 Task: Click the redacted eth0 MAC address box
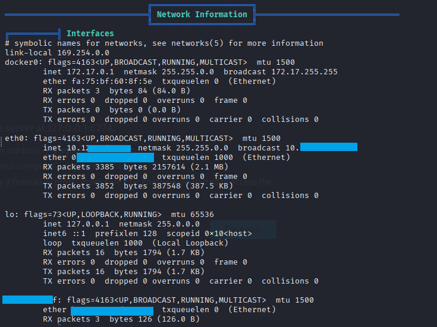click(115, 158)
